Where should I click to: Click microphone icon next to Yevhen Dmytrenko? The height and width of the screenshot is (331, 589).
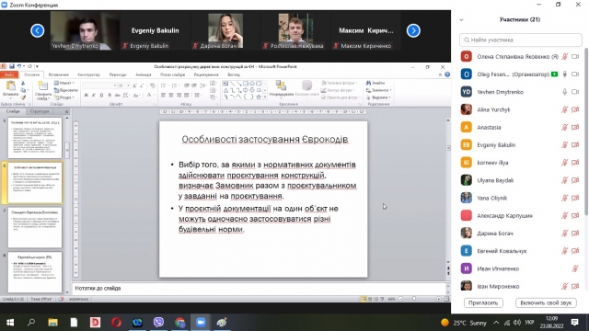click(564, 92)
